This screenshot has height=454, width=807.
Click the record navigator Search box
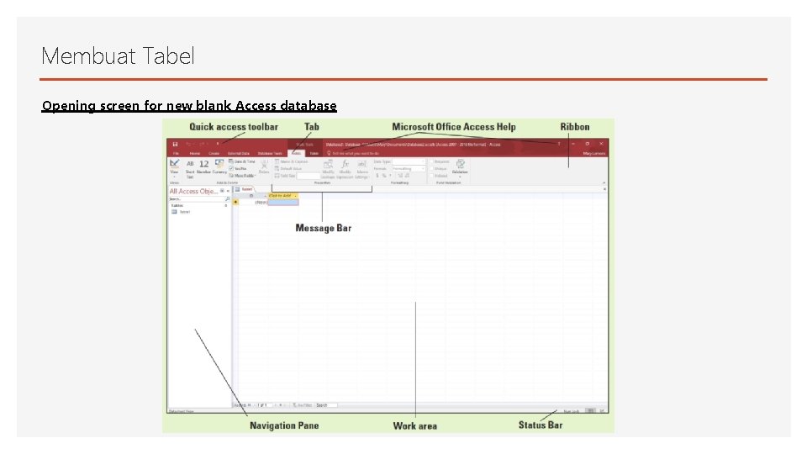click(326, 405)
